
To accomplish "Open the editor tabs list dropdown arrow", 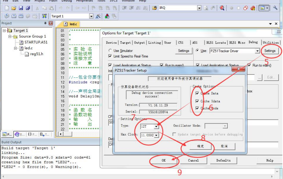I will [270, 24].
